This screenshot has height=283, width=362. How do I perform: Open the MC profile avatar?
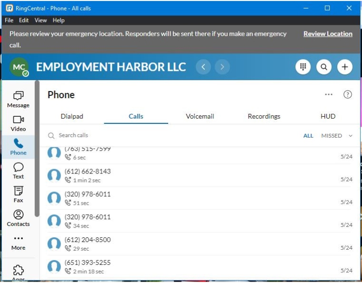click(19, 67)
